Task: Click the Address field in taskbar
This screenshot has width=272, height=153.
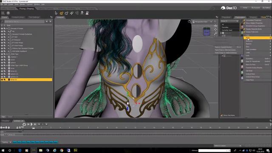Action: click(x=214, y=150)
